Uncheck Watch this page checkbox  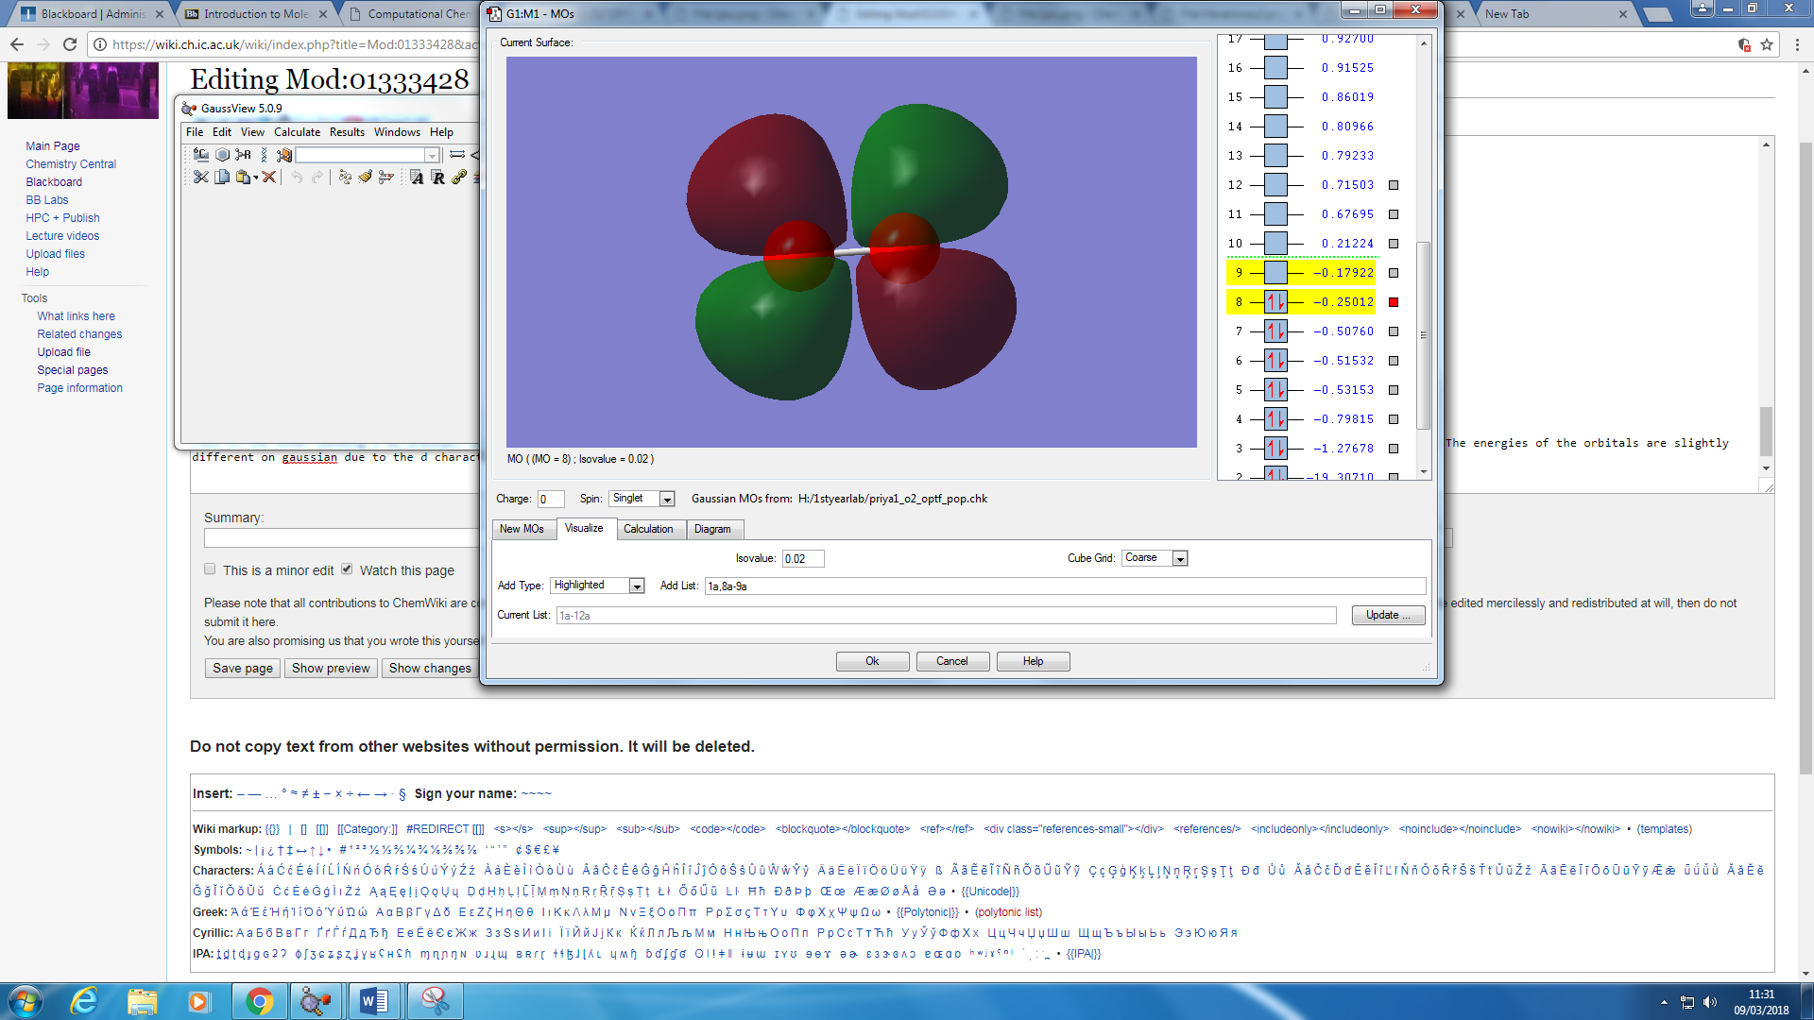347,569
